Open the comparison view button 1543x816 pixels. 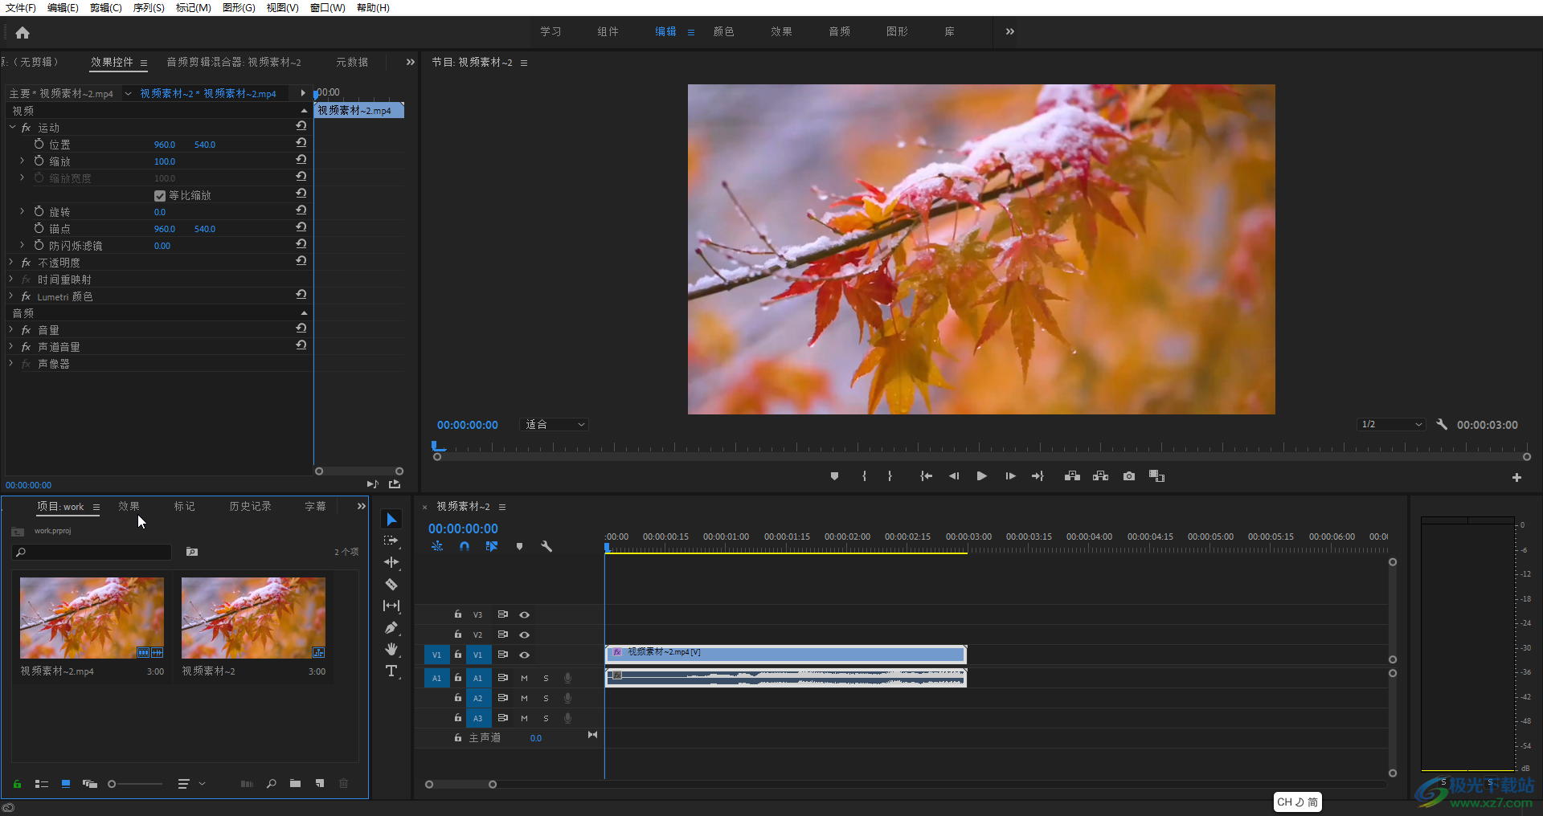coord(1156,476)
